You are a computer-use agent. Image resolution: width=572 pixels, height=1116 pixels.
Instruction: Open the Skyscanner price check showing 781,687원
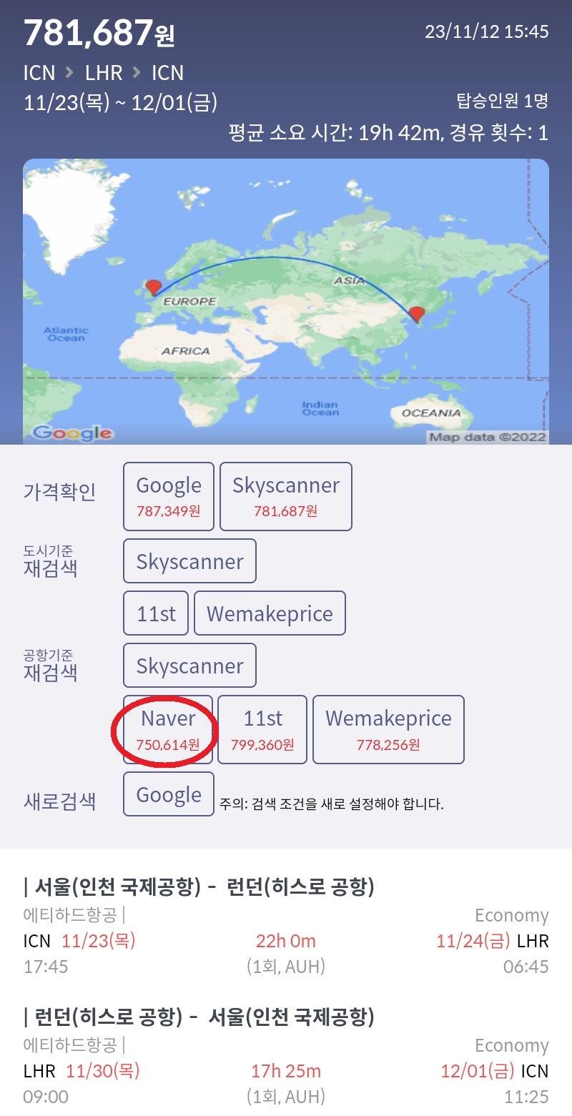pos(286,495)
